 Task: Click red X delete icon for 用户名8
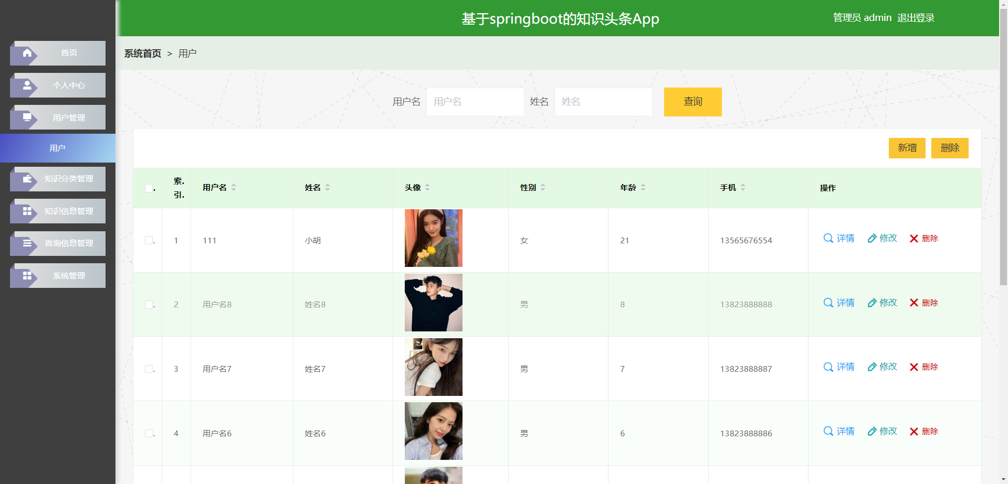click(x=914, y=303)
